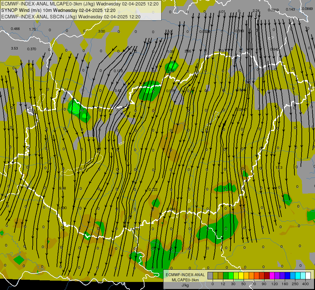The image size is (315, 290).
Task: Click the map value '0.0847'
Action: pos(242,110)
